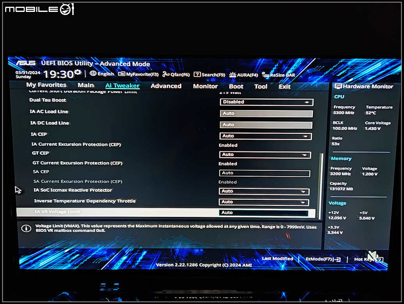Click the MyFavorite(F3) list icon
This screenshot has height=304, width=404.
click(122, 74)
